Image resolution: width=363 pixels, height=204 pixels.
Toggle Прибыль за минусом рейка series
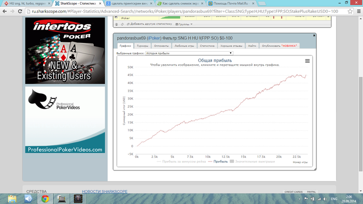pyautogui.click(x=181, y=162)
